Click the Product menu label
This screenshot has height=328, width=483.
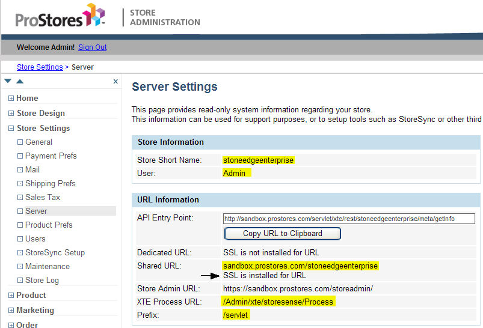pos(31,296)
